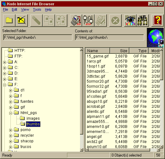
Task: Select file angel.gif
Action: tap(94, 137)
